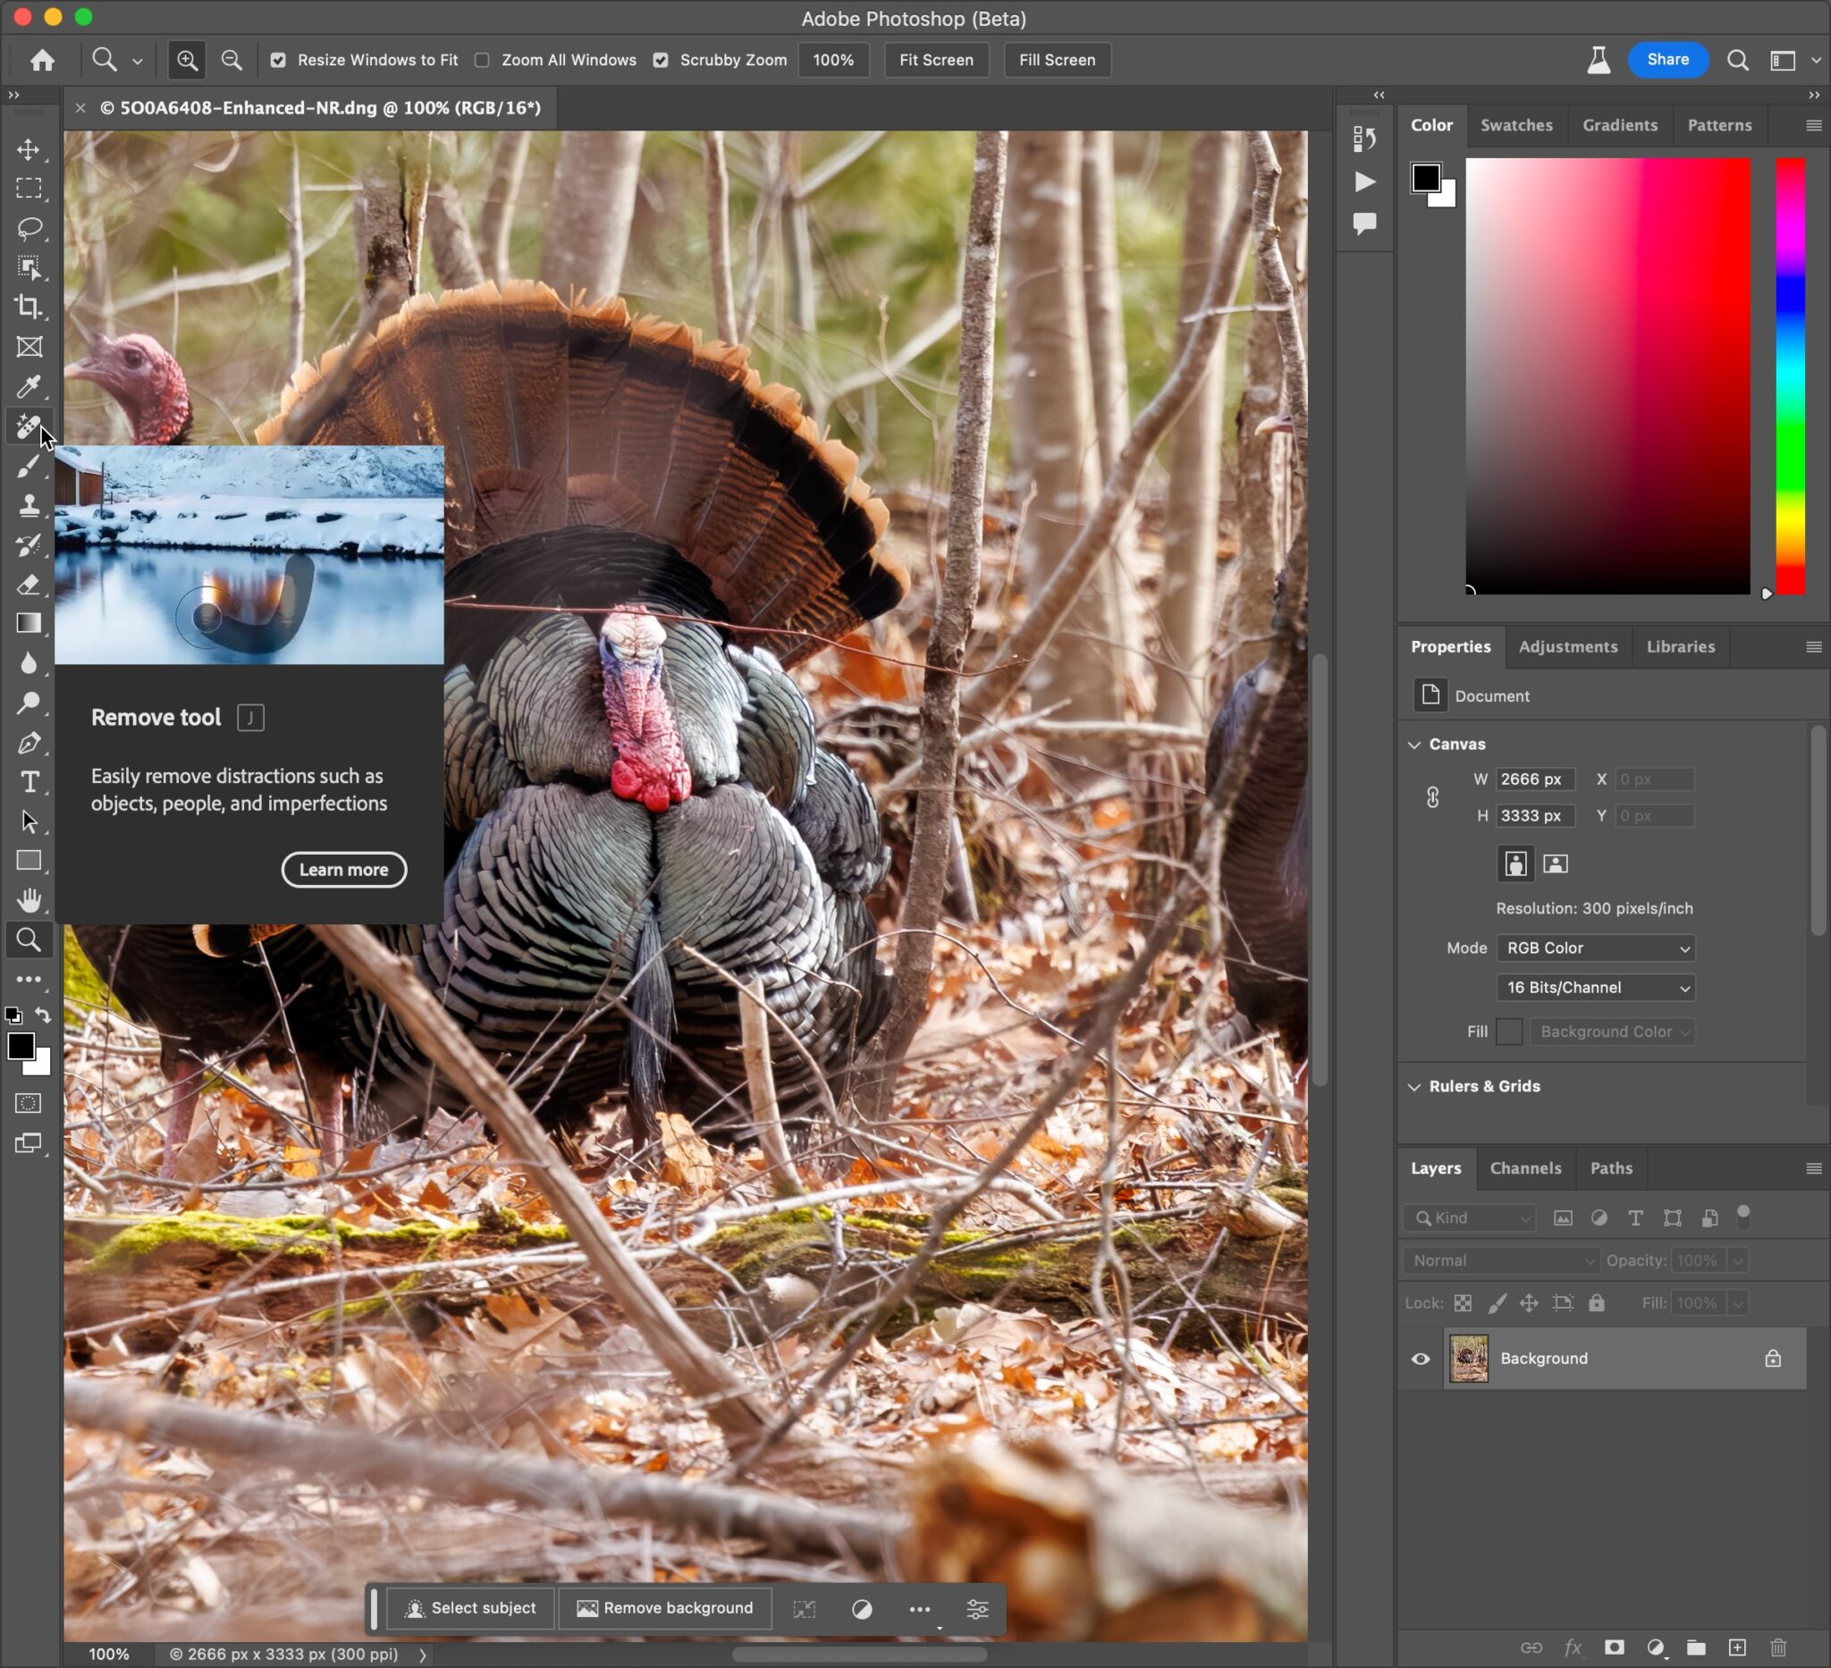Click the Background layer thumbnail
Image resolution: width=1831 pixels, height=1668 pixels.
point(1469,1359)
